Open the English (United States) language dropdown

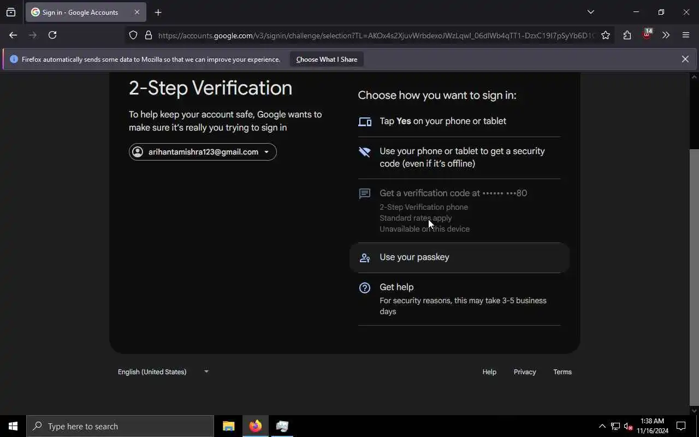click(163, 372)
